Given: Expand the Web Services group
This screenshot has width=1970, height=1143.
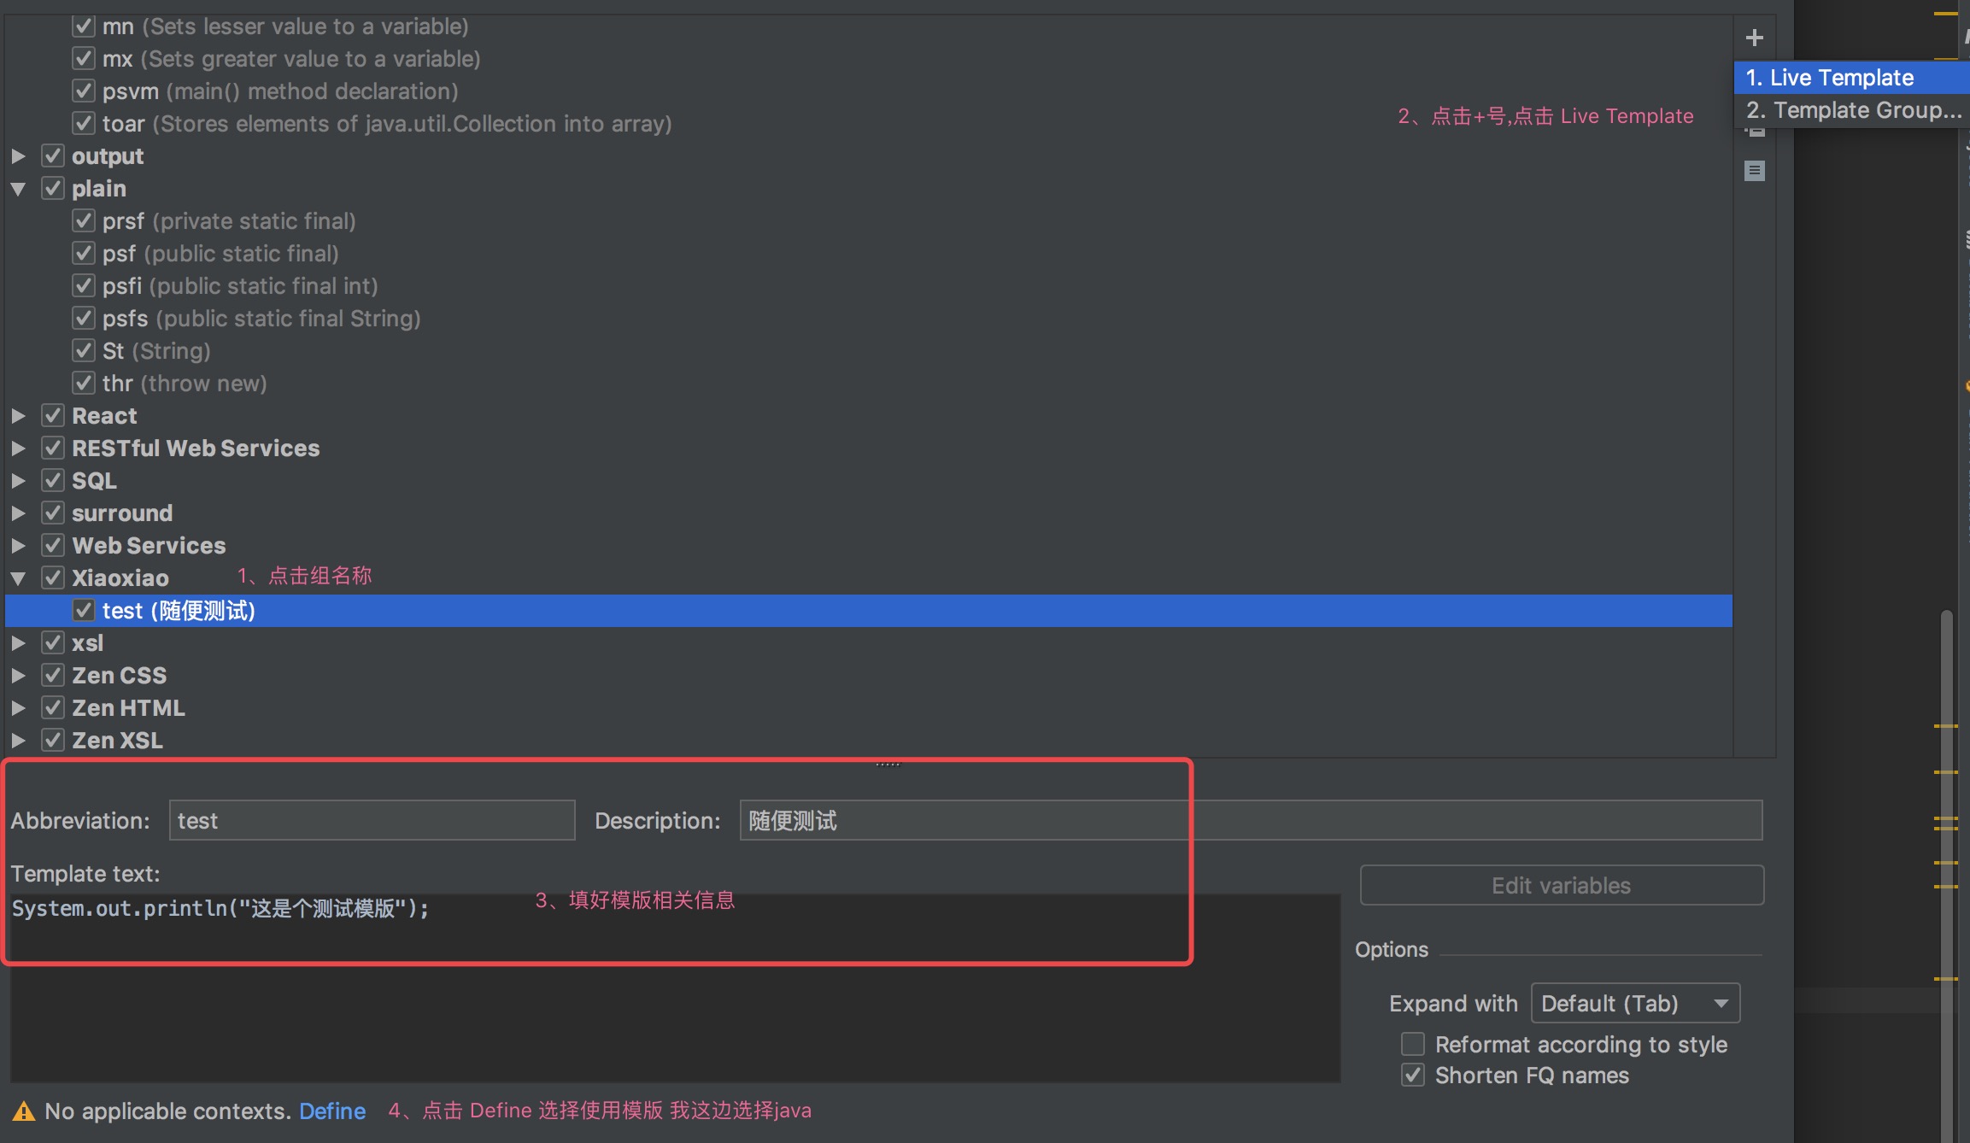Looking at the screenshot, I should [18, 546].
